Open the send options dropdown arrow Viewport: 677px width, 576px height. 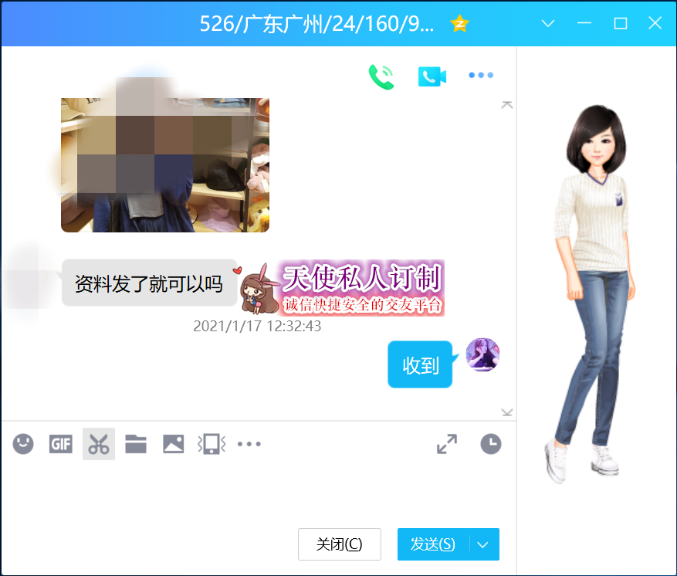483,544
